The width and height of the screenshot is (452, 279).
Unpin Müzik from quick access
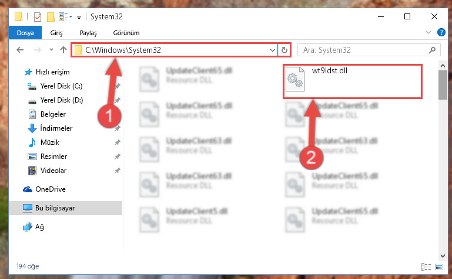pos(118,142)
